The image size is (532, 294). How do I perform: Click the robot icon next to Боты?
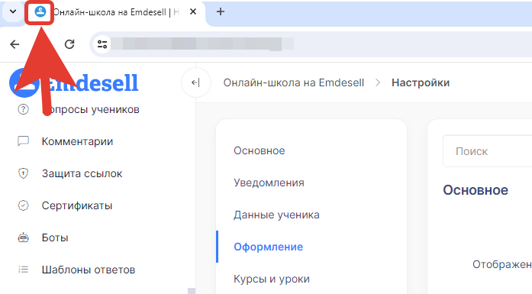(23, 237)
